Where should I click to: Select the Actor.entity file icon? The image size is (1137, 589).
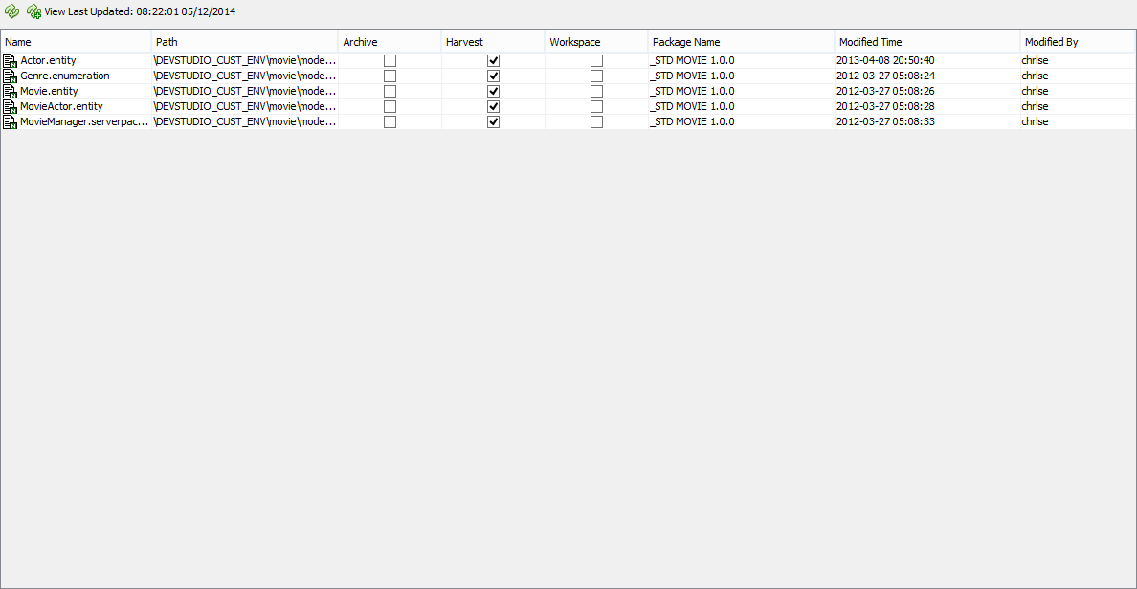point(11,61)
